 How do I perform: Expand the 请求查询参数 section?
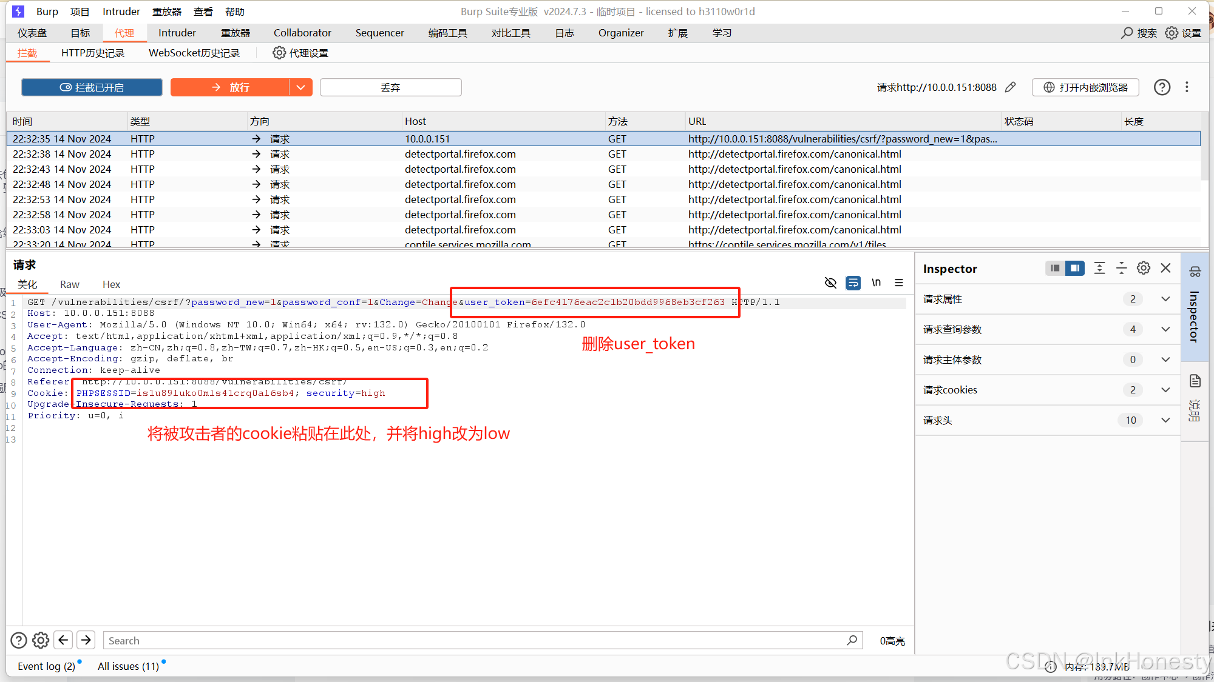pos(1165,329)
